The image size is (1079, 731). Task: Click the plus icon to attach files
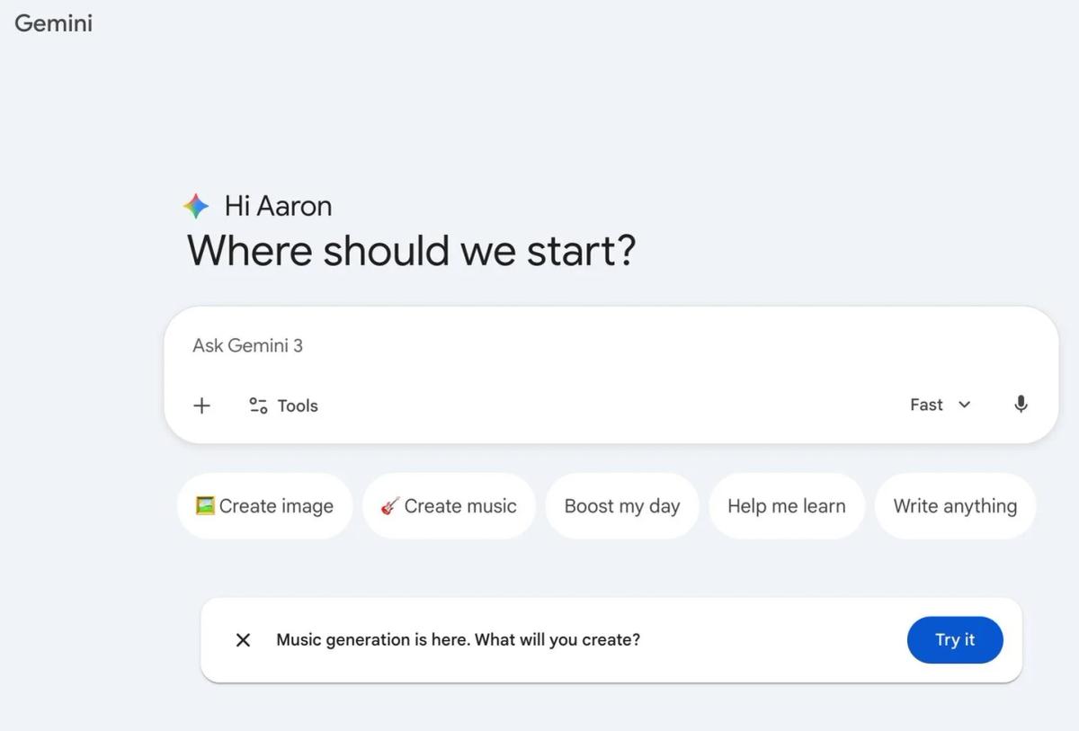click(201, 406)
